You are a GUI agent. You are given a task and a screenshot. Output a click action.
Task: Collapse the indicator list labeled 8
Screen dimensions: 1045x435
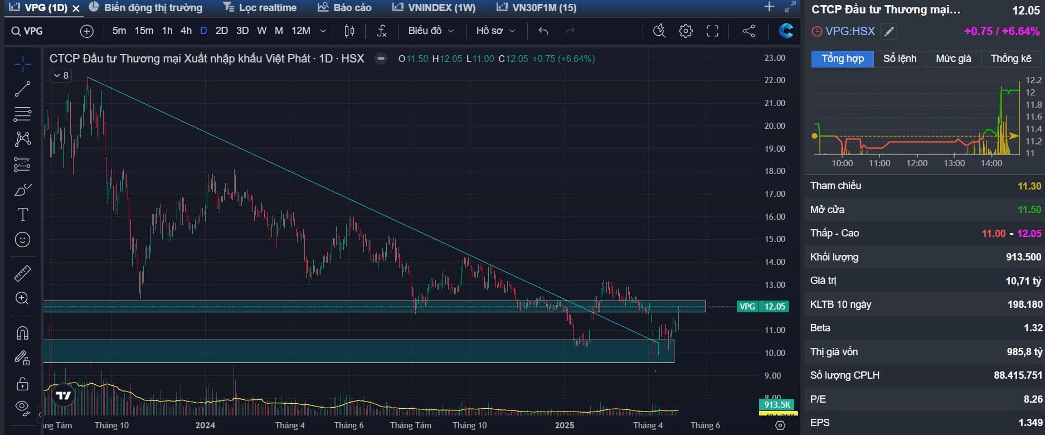tap(61, 75)
